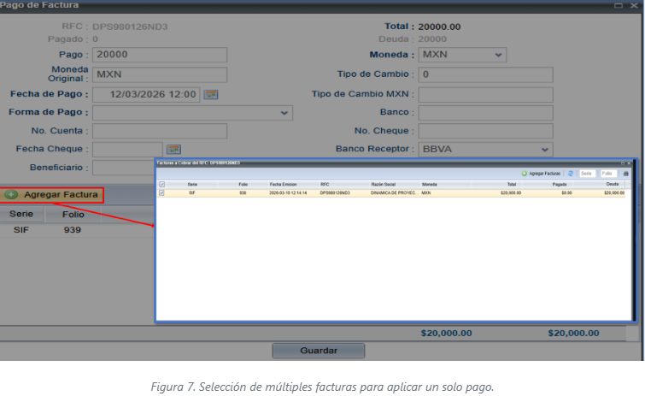Sort by the Razón Social column header

click(383, 184)
